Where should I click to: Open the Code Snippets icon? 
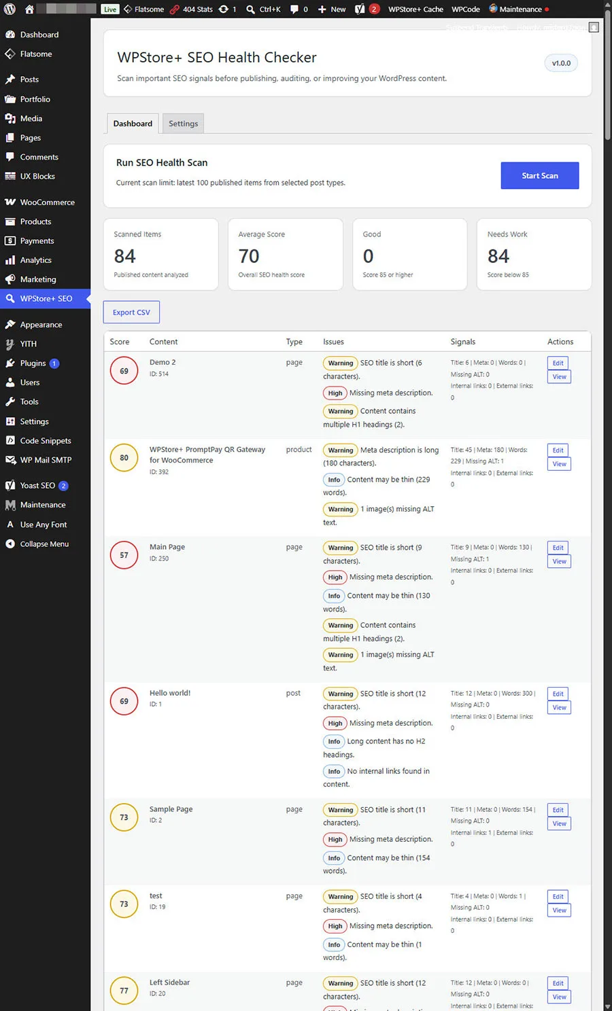(10, 441)
